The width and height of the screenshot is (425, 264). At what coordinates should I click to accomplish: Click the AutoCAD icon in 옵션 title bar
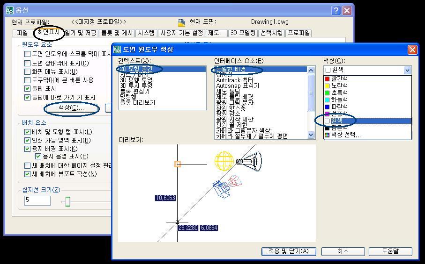[x=10, y=10]
